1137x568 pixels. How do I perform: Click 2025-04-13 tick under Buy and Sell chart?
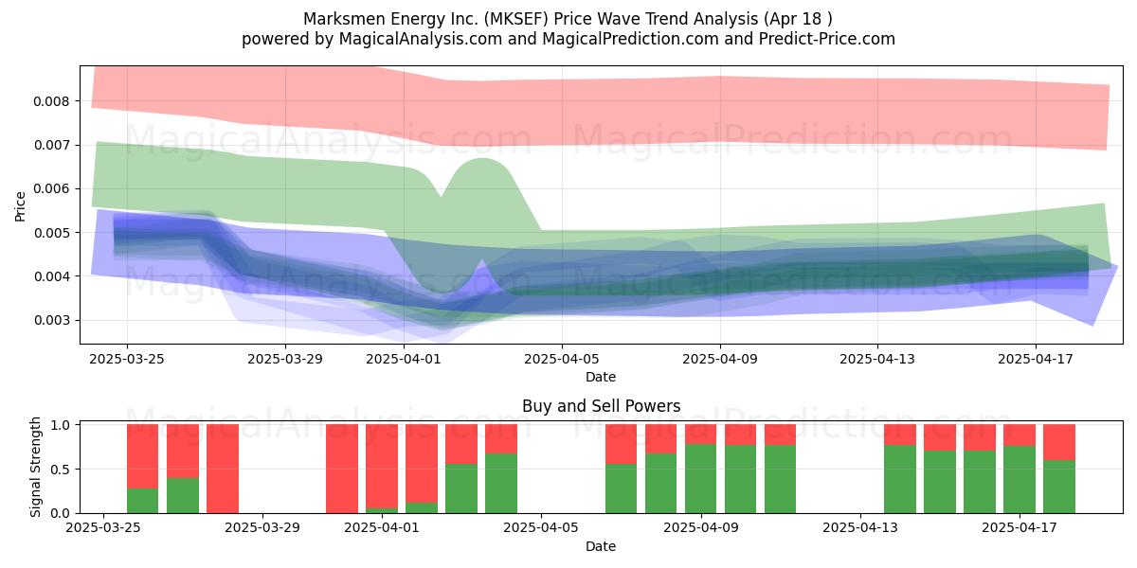[x=860, y=528]
